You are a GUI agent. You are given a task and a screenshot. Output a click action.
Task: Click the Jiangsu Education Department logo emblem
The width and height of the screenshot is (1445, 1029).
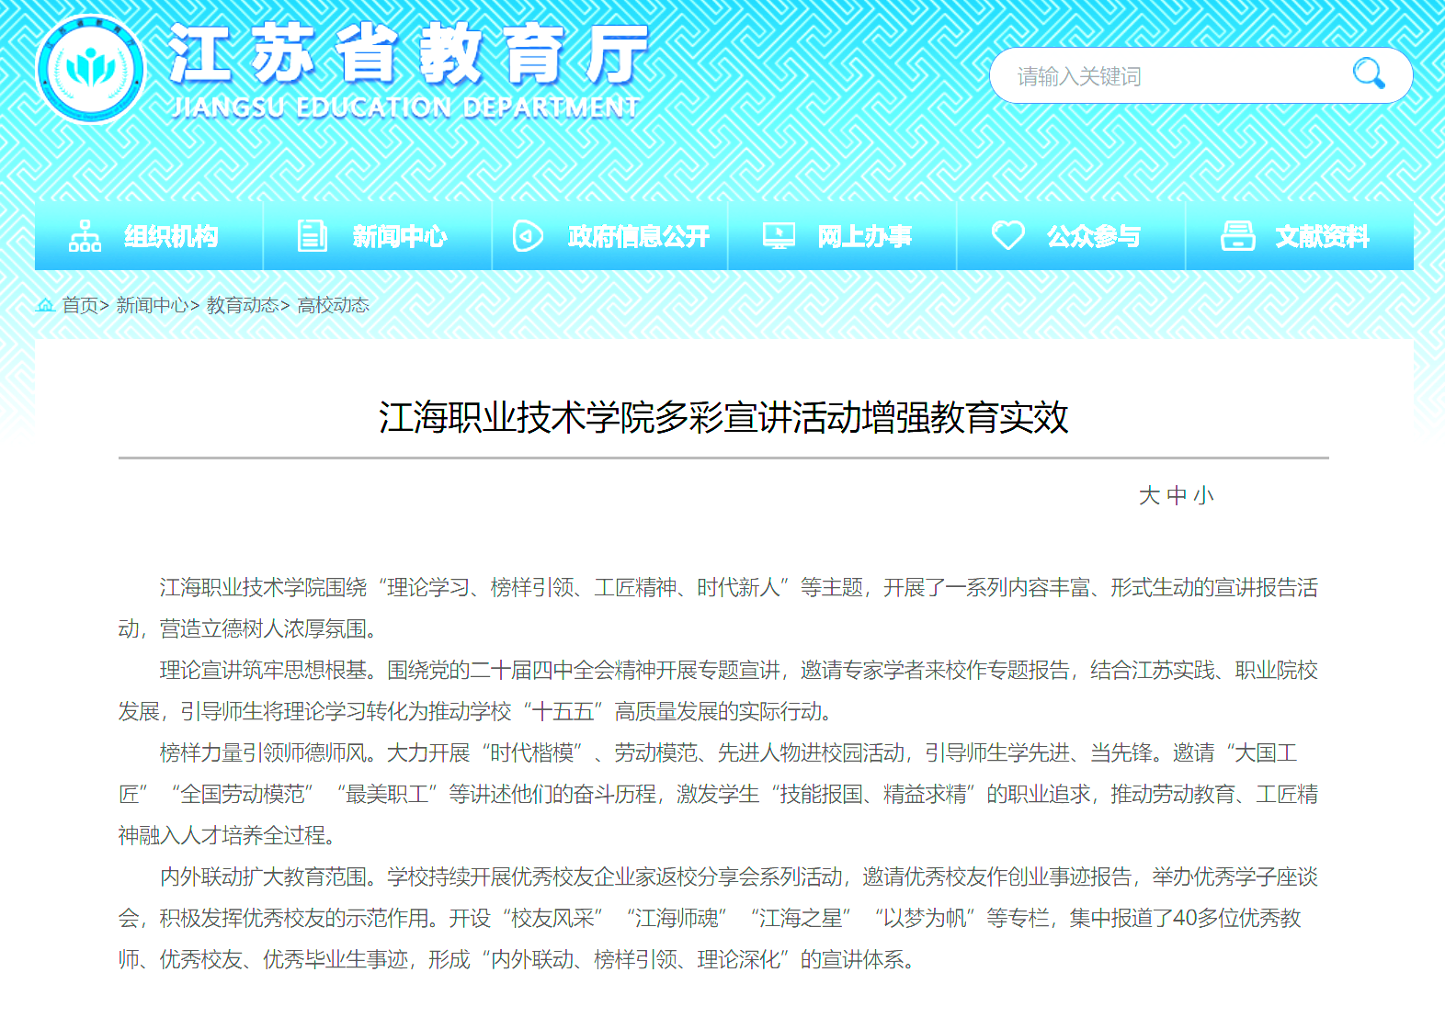click(x=90, y=71)
